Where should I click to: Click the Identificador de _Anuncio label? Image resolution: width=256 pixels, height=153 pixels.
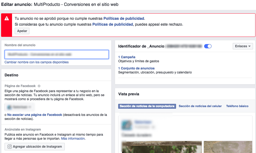[141, 46]
